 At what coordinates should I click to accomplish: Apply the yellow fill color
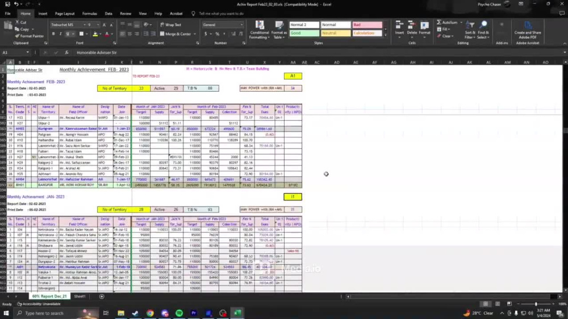click(95, 34)
